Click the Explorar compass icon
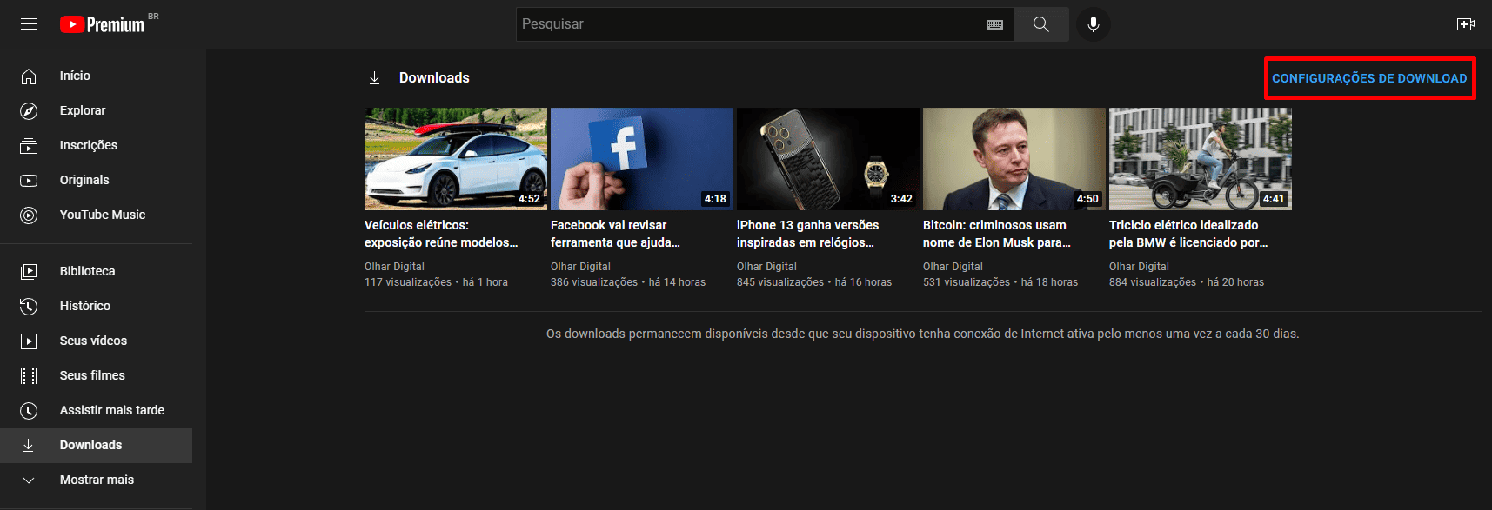 click(x=29, y=111)
